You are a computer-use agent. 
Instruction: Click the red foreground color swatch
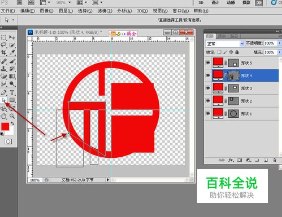click(5, 126)
